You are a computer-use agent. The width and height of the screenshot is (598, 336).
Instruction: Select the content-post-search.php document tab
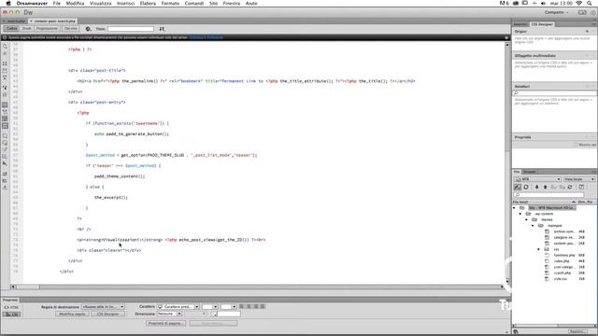tap(53, 21)
